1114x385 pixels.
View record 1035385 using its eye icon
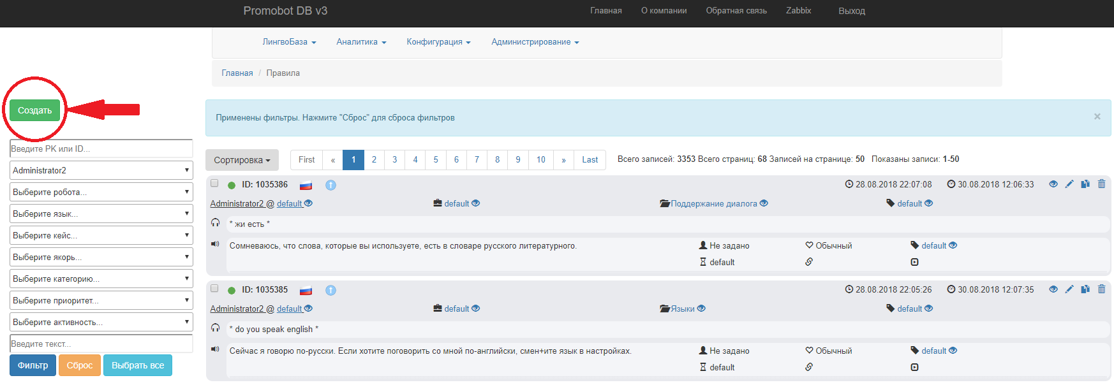(1053, 289)
